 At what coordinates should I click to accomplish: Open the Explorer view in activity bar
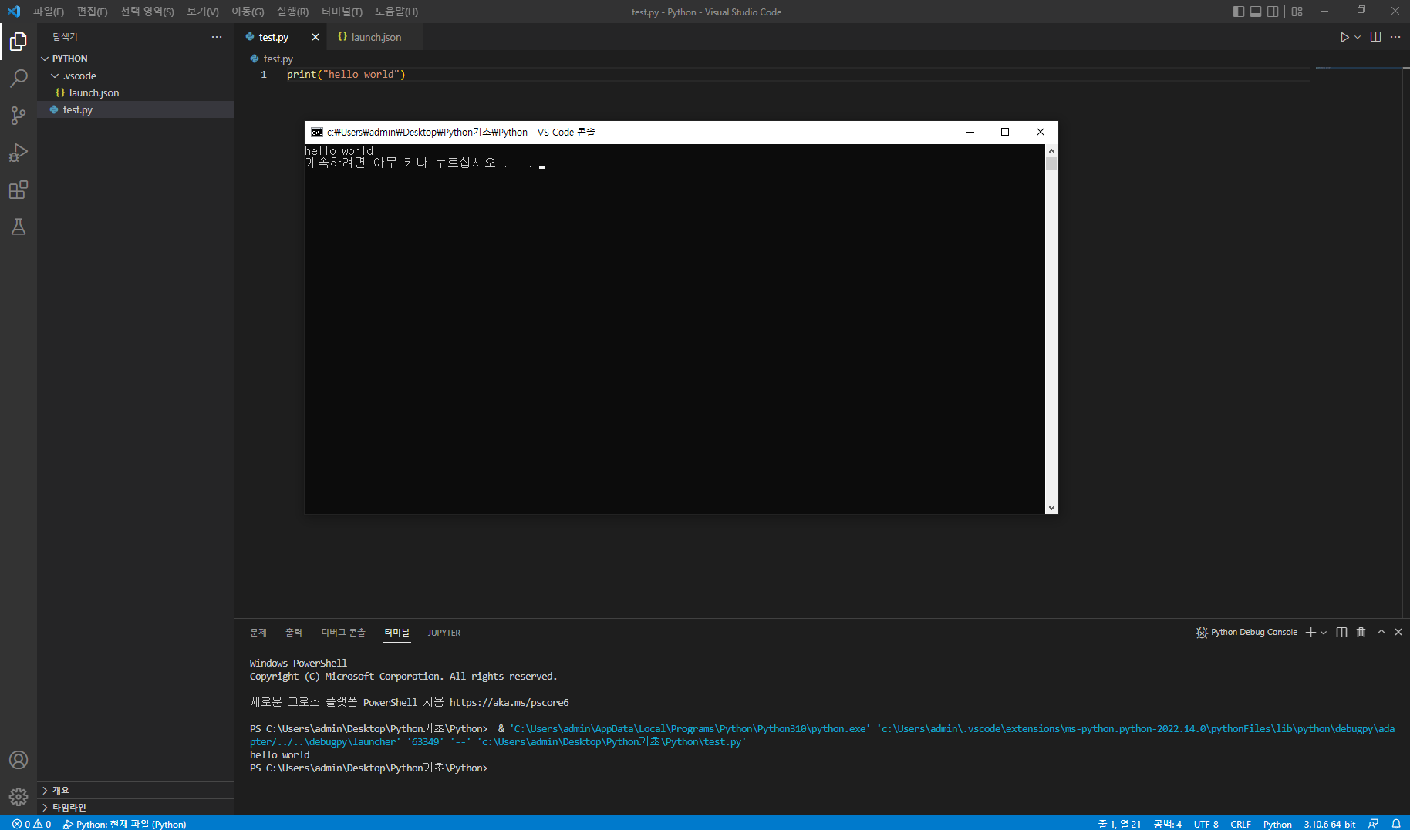(19, 42)
